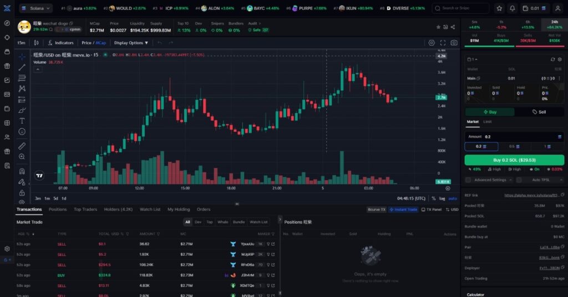Switch chart to MCap view
The height and width of the screenshot is (297, 568).
coord(101,43)
